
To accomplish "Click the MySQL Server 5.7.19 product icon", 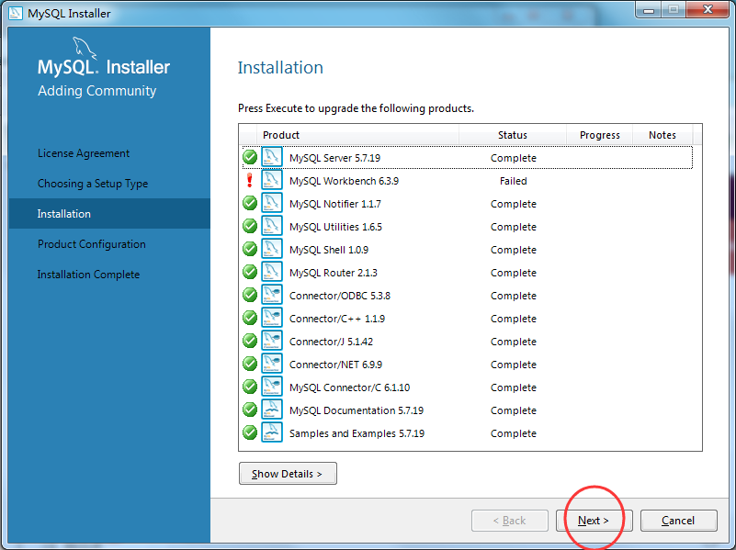I will pyautogui.click(x=272, y=157).
